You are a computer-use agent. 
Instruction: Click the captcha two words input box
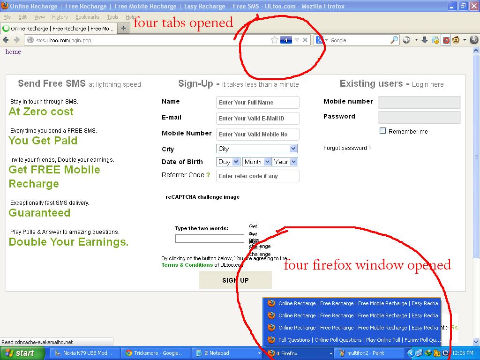click(210, 239)
